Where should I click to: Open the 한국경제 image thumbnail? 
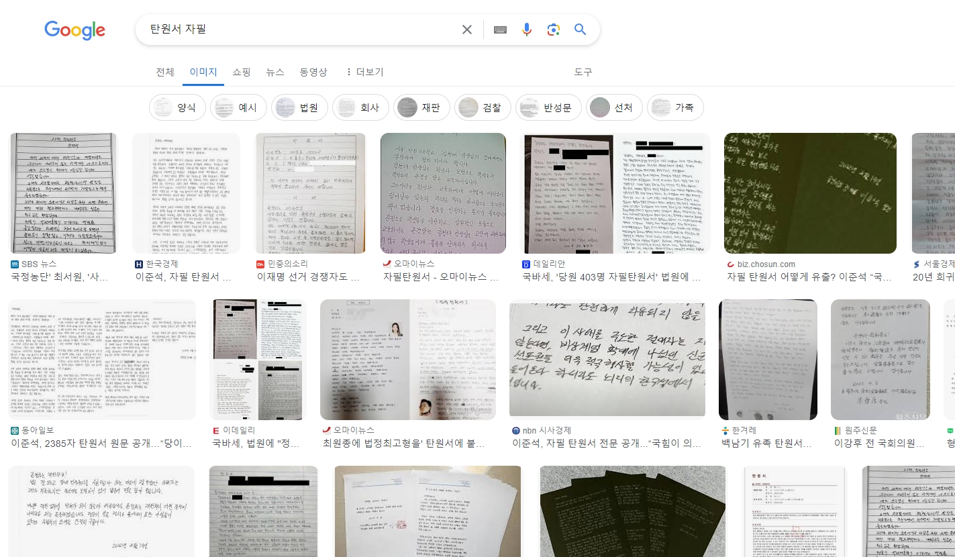(x=186, y=193)
